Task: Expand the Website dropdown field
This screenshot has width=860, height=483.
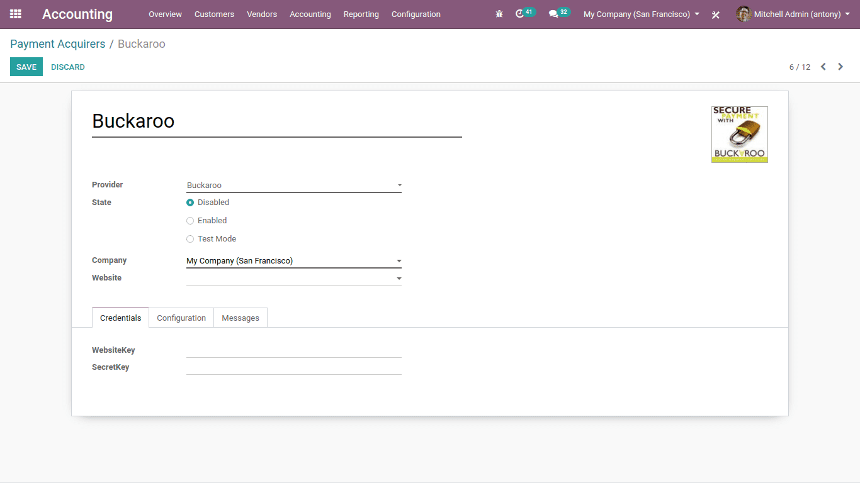Action: click(x=294, y=278)
